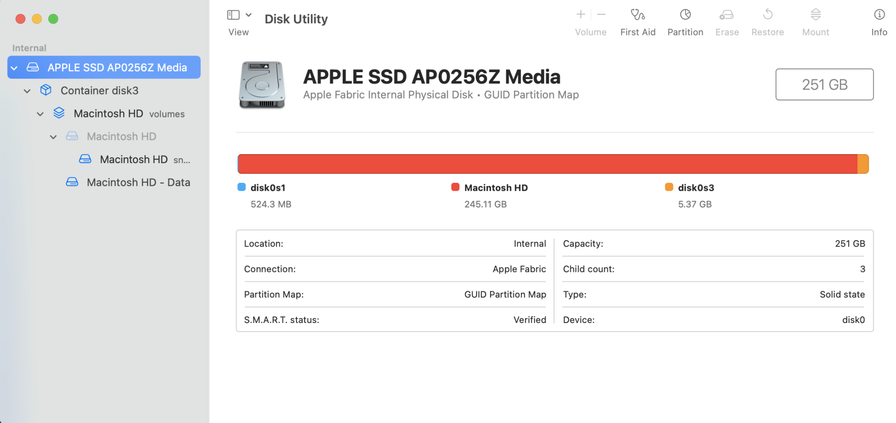Open the Partition pie chart tool

[x=685, y=15]
